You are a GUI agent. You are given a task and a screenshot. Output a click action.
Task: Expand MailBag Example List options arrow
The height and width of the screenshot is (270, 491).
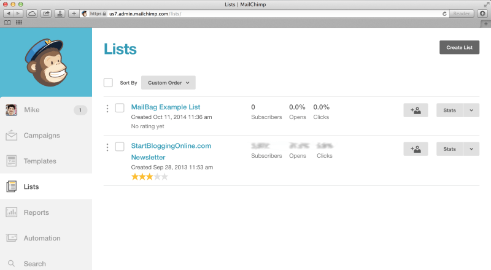pyautogui.click(x=471, y=110)
